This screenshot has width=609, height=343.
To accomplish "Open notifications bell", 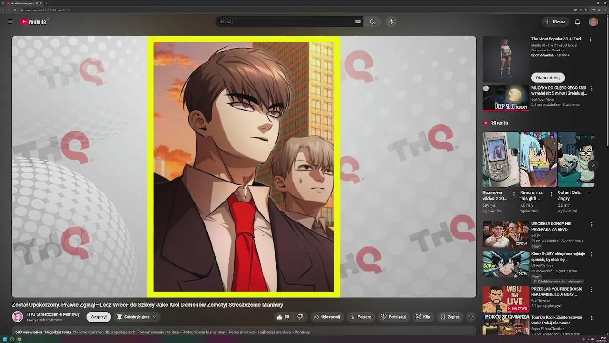I will (577, 21).
